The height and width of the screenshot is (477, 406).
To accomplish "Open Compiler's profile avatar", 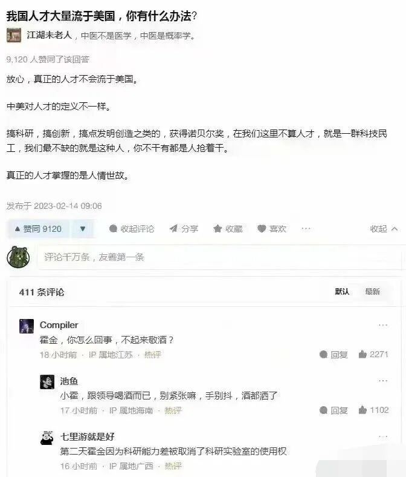I will coord(27,326).
